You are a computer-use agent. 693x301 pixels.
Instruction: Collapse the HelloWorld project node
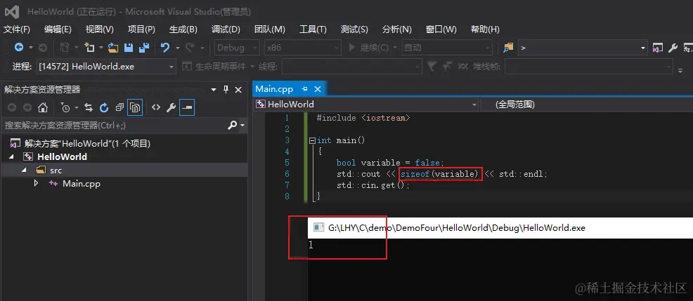pyautogui.click(x=11, y=156)
